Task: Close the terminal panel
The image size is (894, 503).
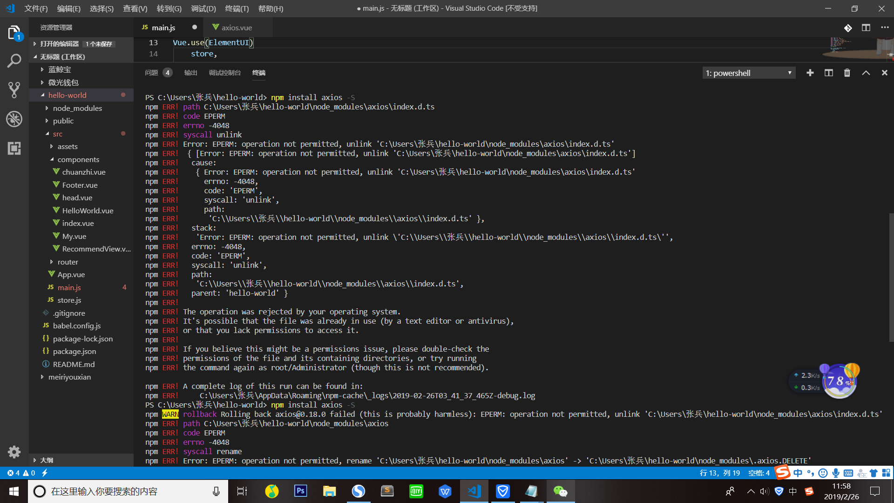Action: [x=885, y=73]
